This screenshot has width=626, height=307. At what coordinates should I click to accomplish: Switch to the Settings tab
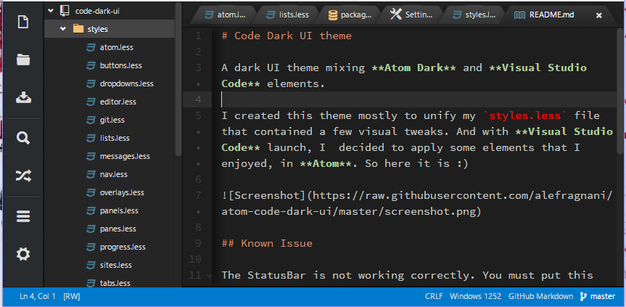coord(412,15)
